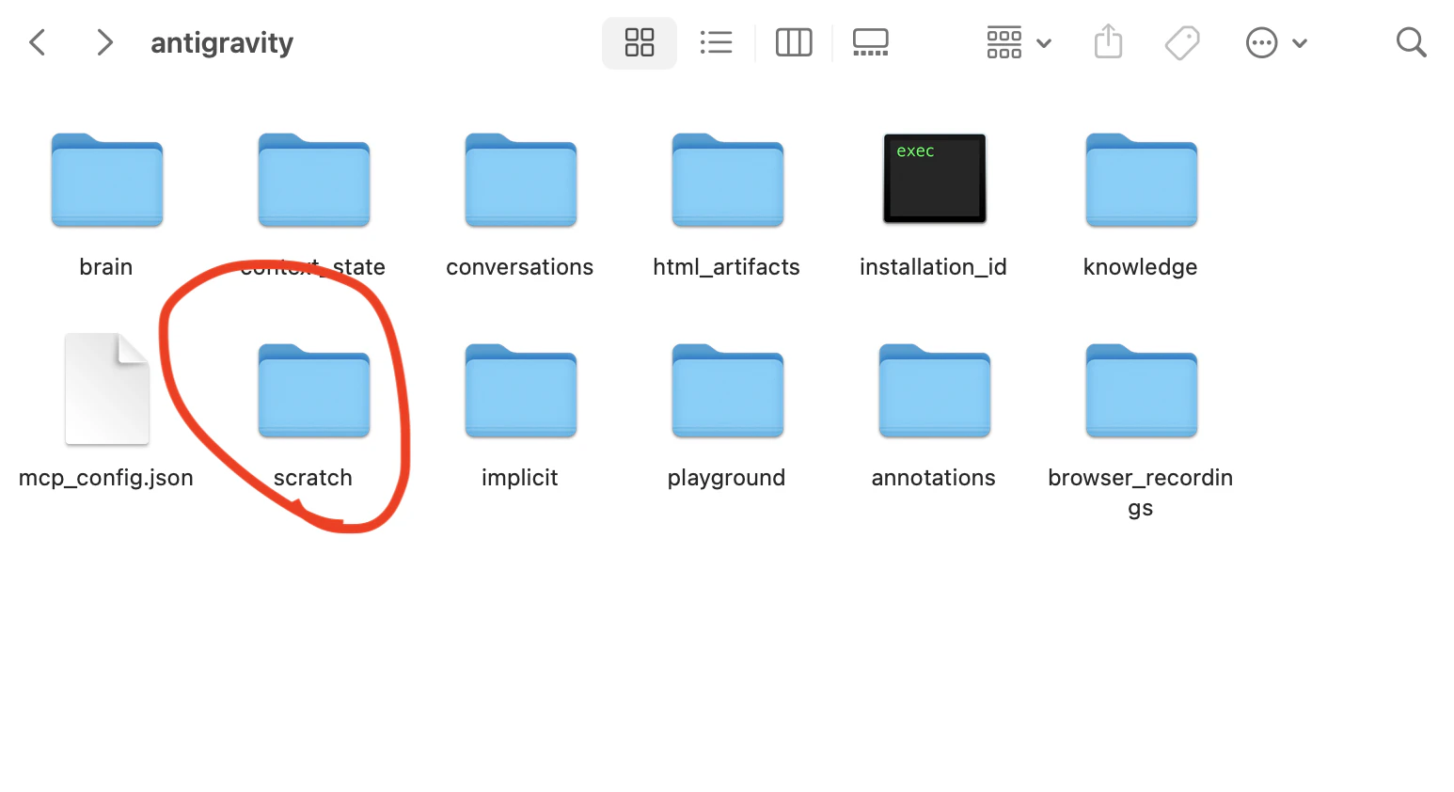
Task: Click the "html_artifacts" name label
Action: [x=727, y=267]
